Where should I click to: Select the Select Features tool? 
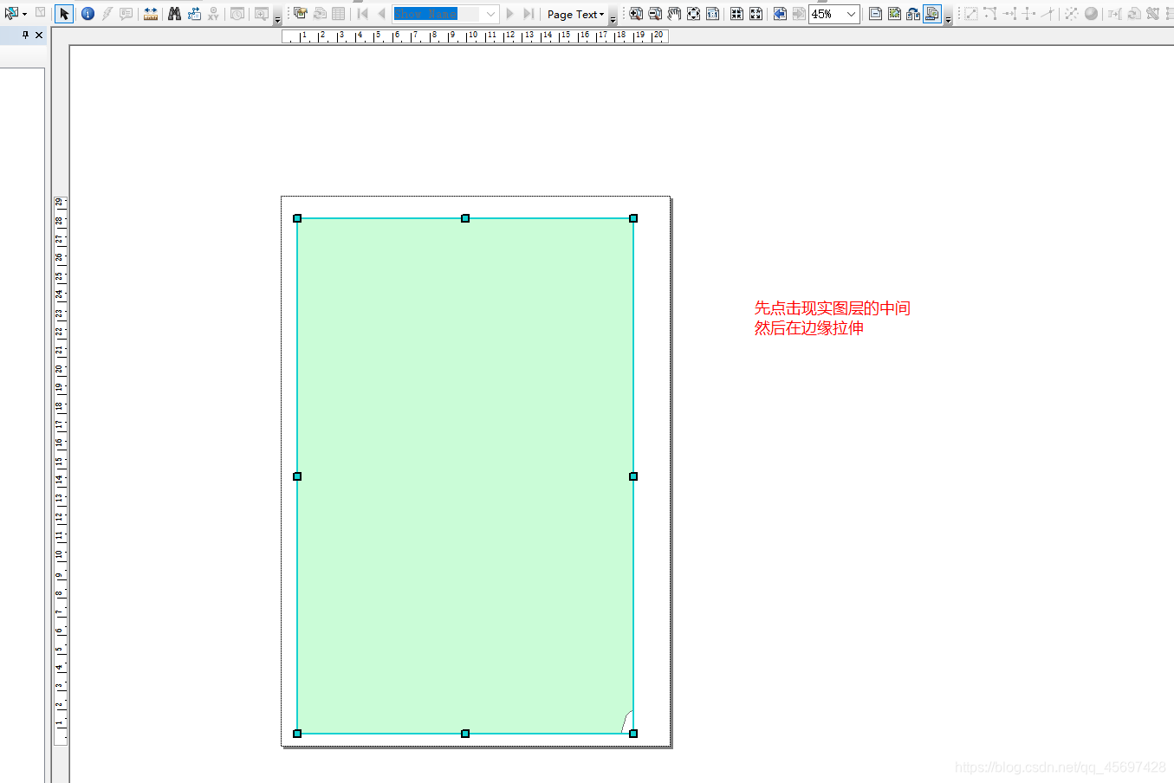click(11, 13)
